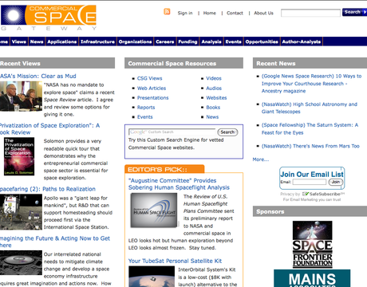This screenshot has width=367, height=287.
Task: Open the Applications navigation menu
Action: 62,41
